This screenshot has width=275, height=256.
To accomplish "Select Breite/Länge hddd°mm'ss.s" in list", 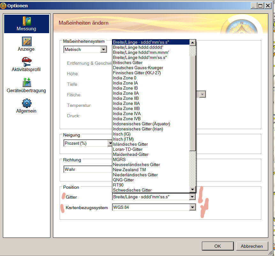I will [151, 57].
